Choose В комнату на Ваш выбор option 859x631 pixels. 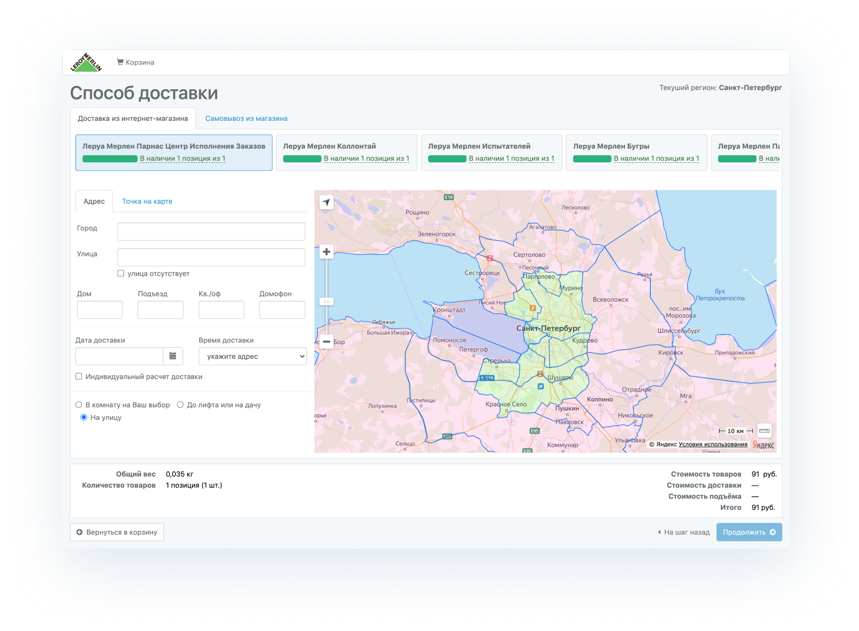(79, 405)
